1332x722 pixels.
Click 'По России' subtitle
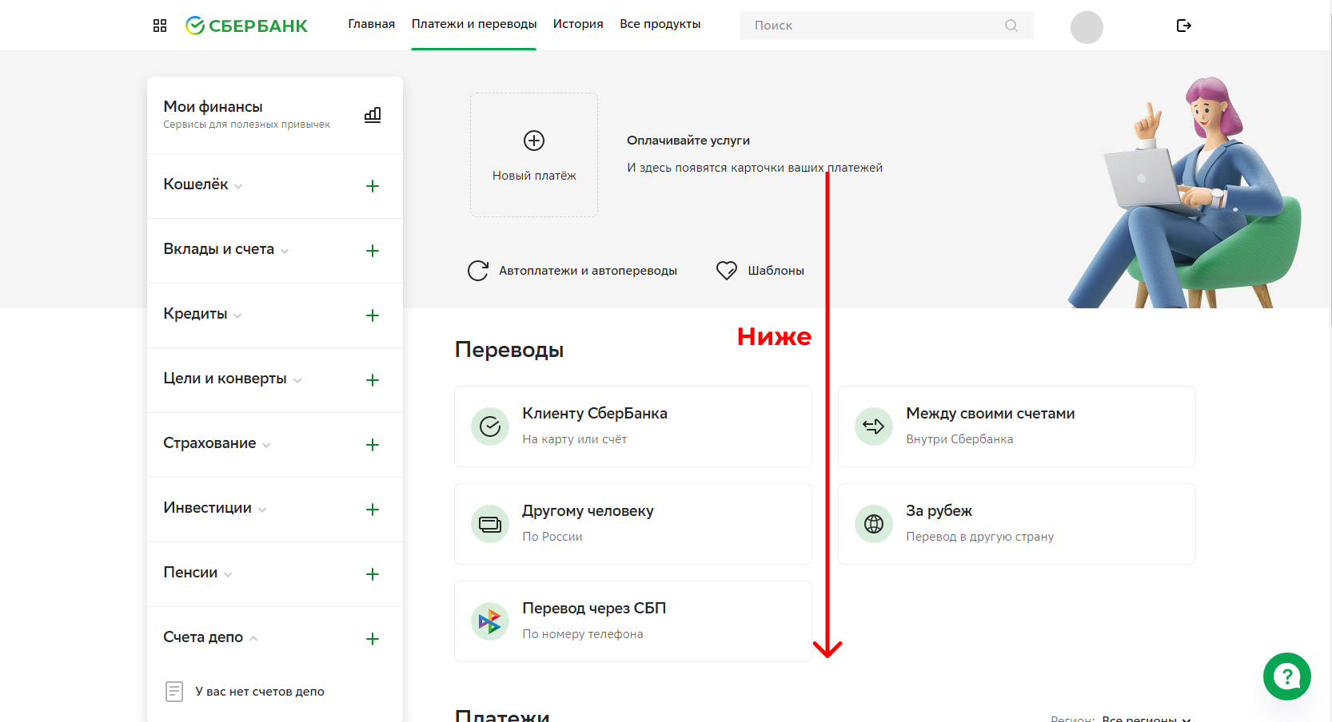(x=552, y=537)
